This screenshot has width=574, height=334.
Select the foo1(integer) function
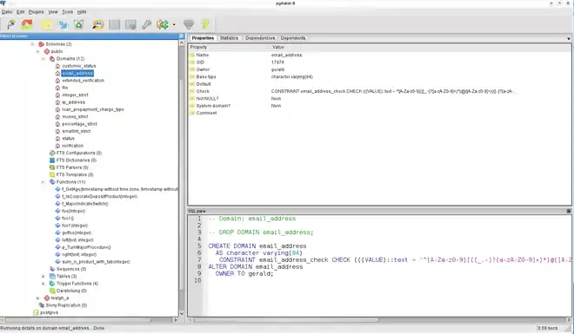pyautogui.click(x=75, y=226)
